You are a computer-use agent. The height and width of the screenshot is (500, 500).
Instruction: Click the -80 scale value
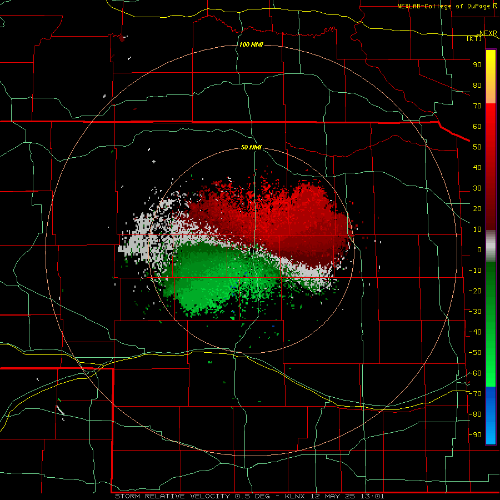coord(475,414)
